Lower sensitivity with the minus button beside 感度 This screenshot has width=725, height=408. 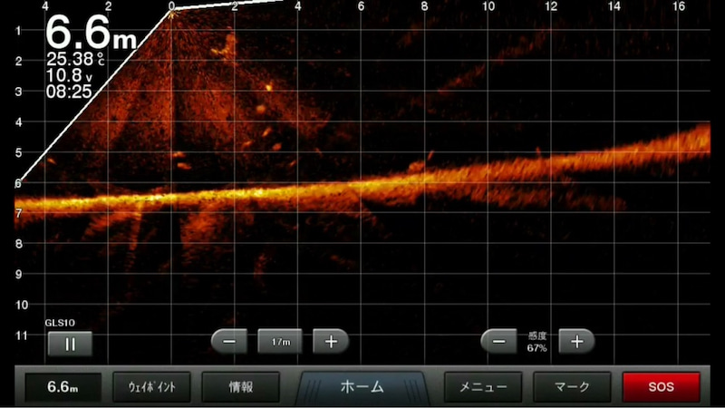pos(498,341)
